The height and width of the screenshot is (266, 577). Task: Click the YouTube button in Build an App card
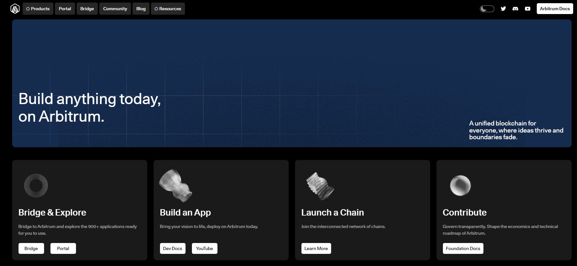pos(205,248)
